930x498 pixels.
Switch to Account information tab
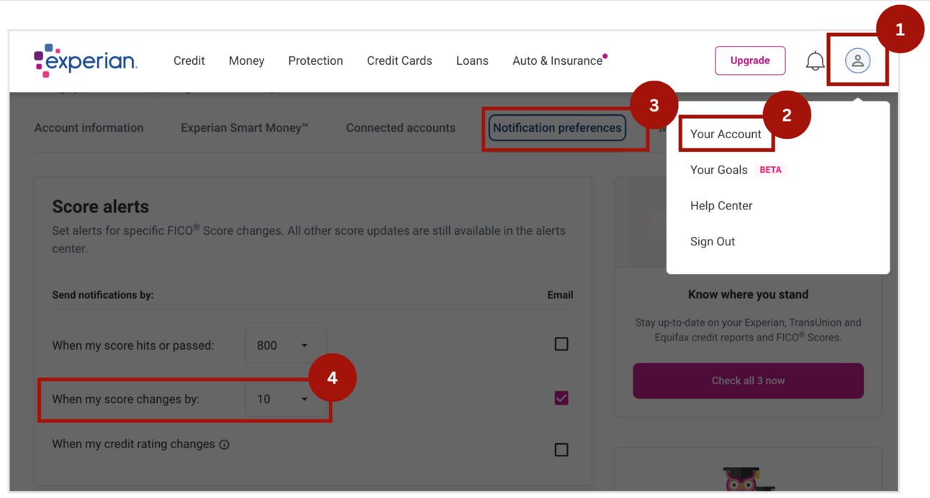89,128
